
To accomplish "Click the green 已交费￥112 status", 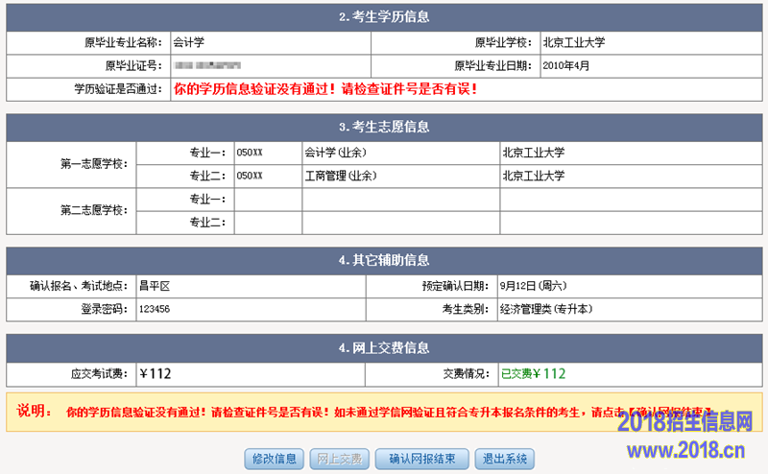I will click(x=534, y=374).
